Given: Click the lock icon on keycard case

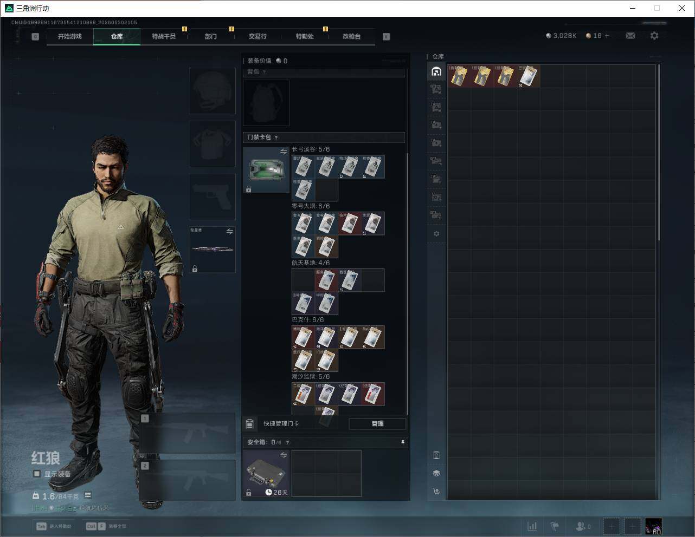Looking at the screenshot, I should [x=248, y=189].
